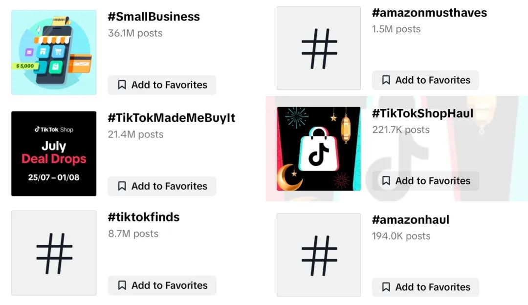
Task: Add #amazonhaul to Favorites
Action: point(425,287)
